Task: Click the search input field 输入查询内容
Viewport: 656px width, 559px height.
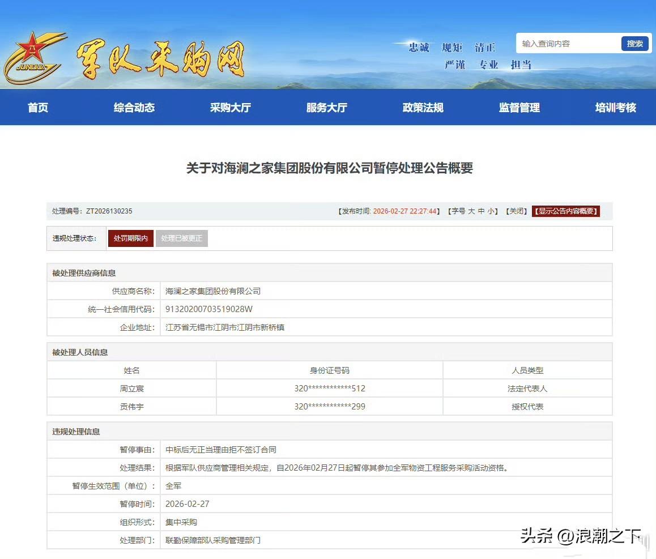Action: [x=569, y=44]
